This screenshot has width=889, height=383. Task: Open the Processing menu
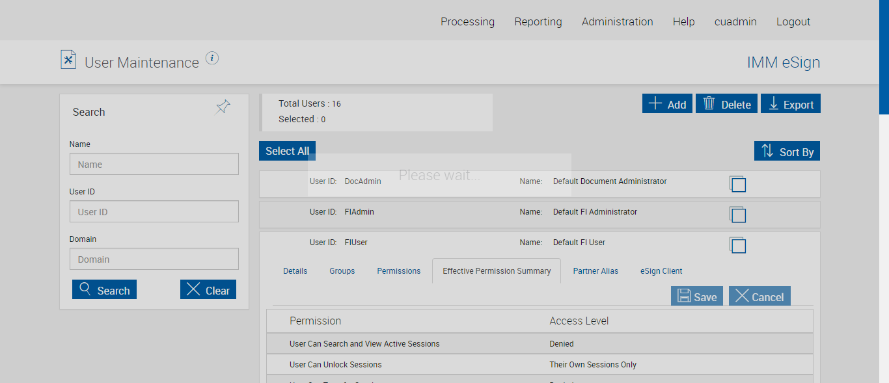pyautogui.click(x=467, y=21)
